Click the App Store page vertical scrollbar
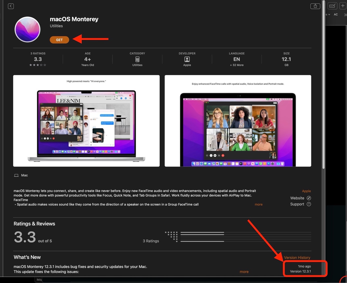 pyautogui.click(x=323, y=85)
